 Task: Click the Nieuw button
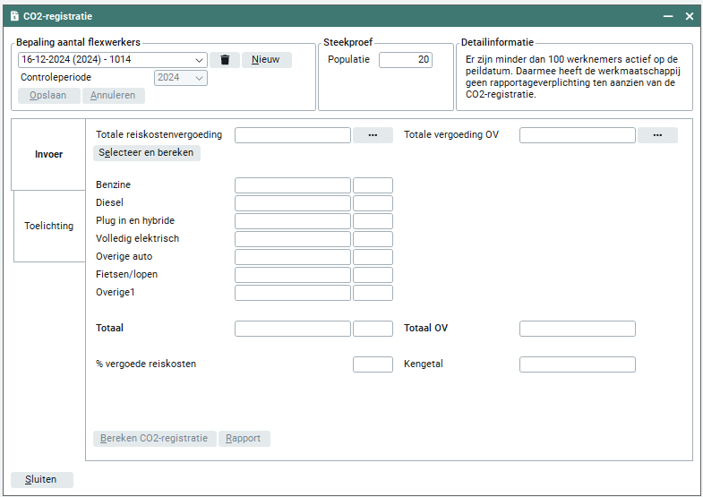click(x=266, y=60)
